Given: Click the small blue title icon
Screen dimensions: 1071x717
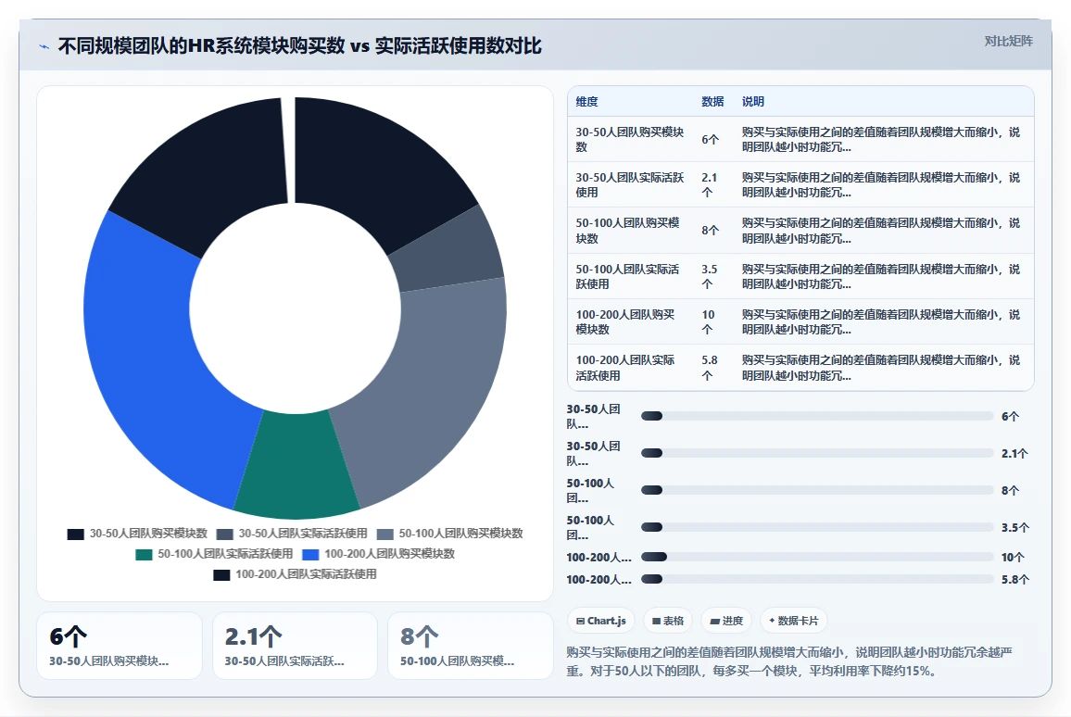Looking at the screenshot, I should [44, 46].
